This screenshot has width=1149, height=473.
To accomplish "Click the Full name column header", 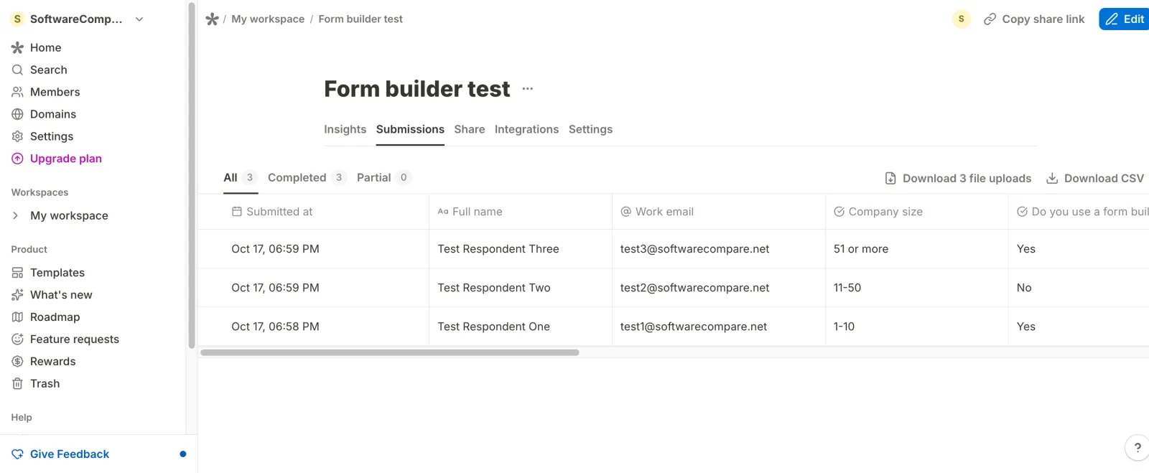I will tap(521, 212).
